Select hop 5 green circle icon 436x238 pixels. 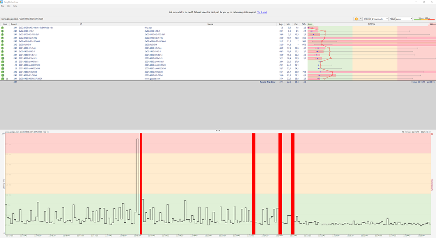pos(3,41)
